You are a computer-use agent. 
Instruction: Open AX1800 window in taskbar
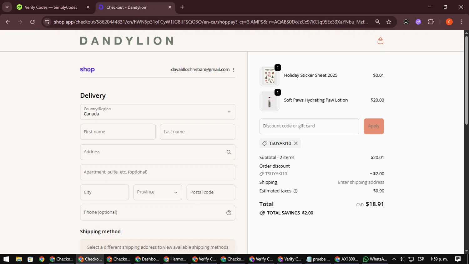click(346, 259)
